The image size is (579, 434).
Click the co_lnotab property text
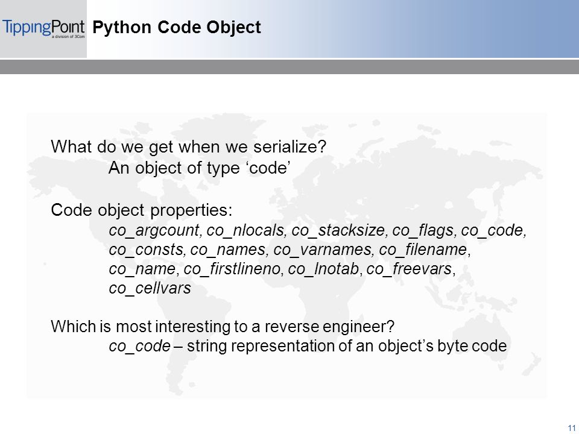click(323, 269)
